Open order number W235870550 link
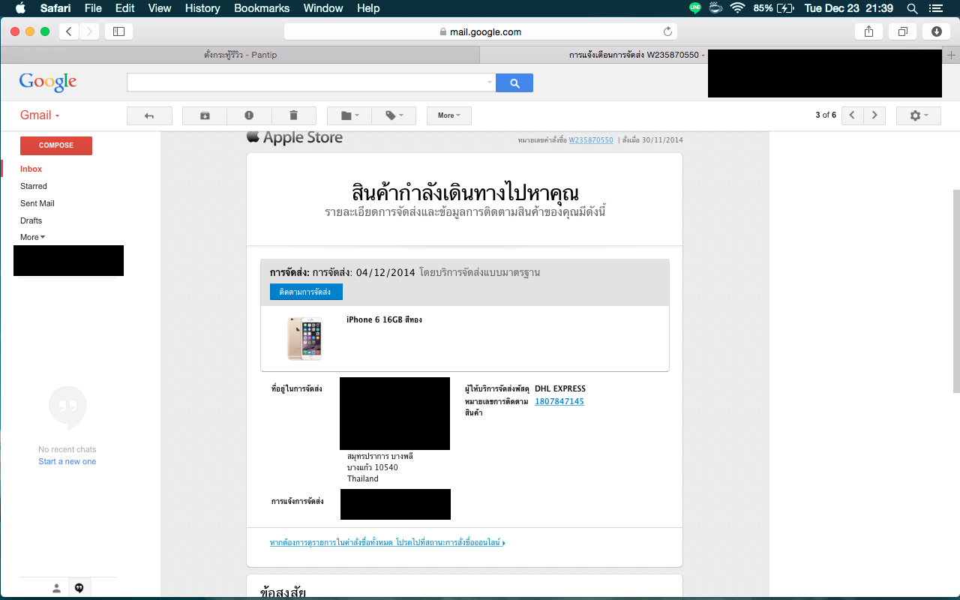This screenshot has width=960, height=600. [x=591, y=140]
